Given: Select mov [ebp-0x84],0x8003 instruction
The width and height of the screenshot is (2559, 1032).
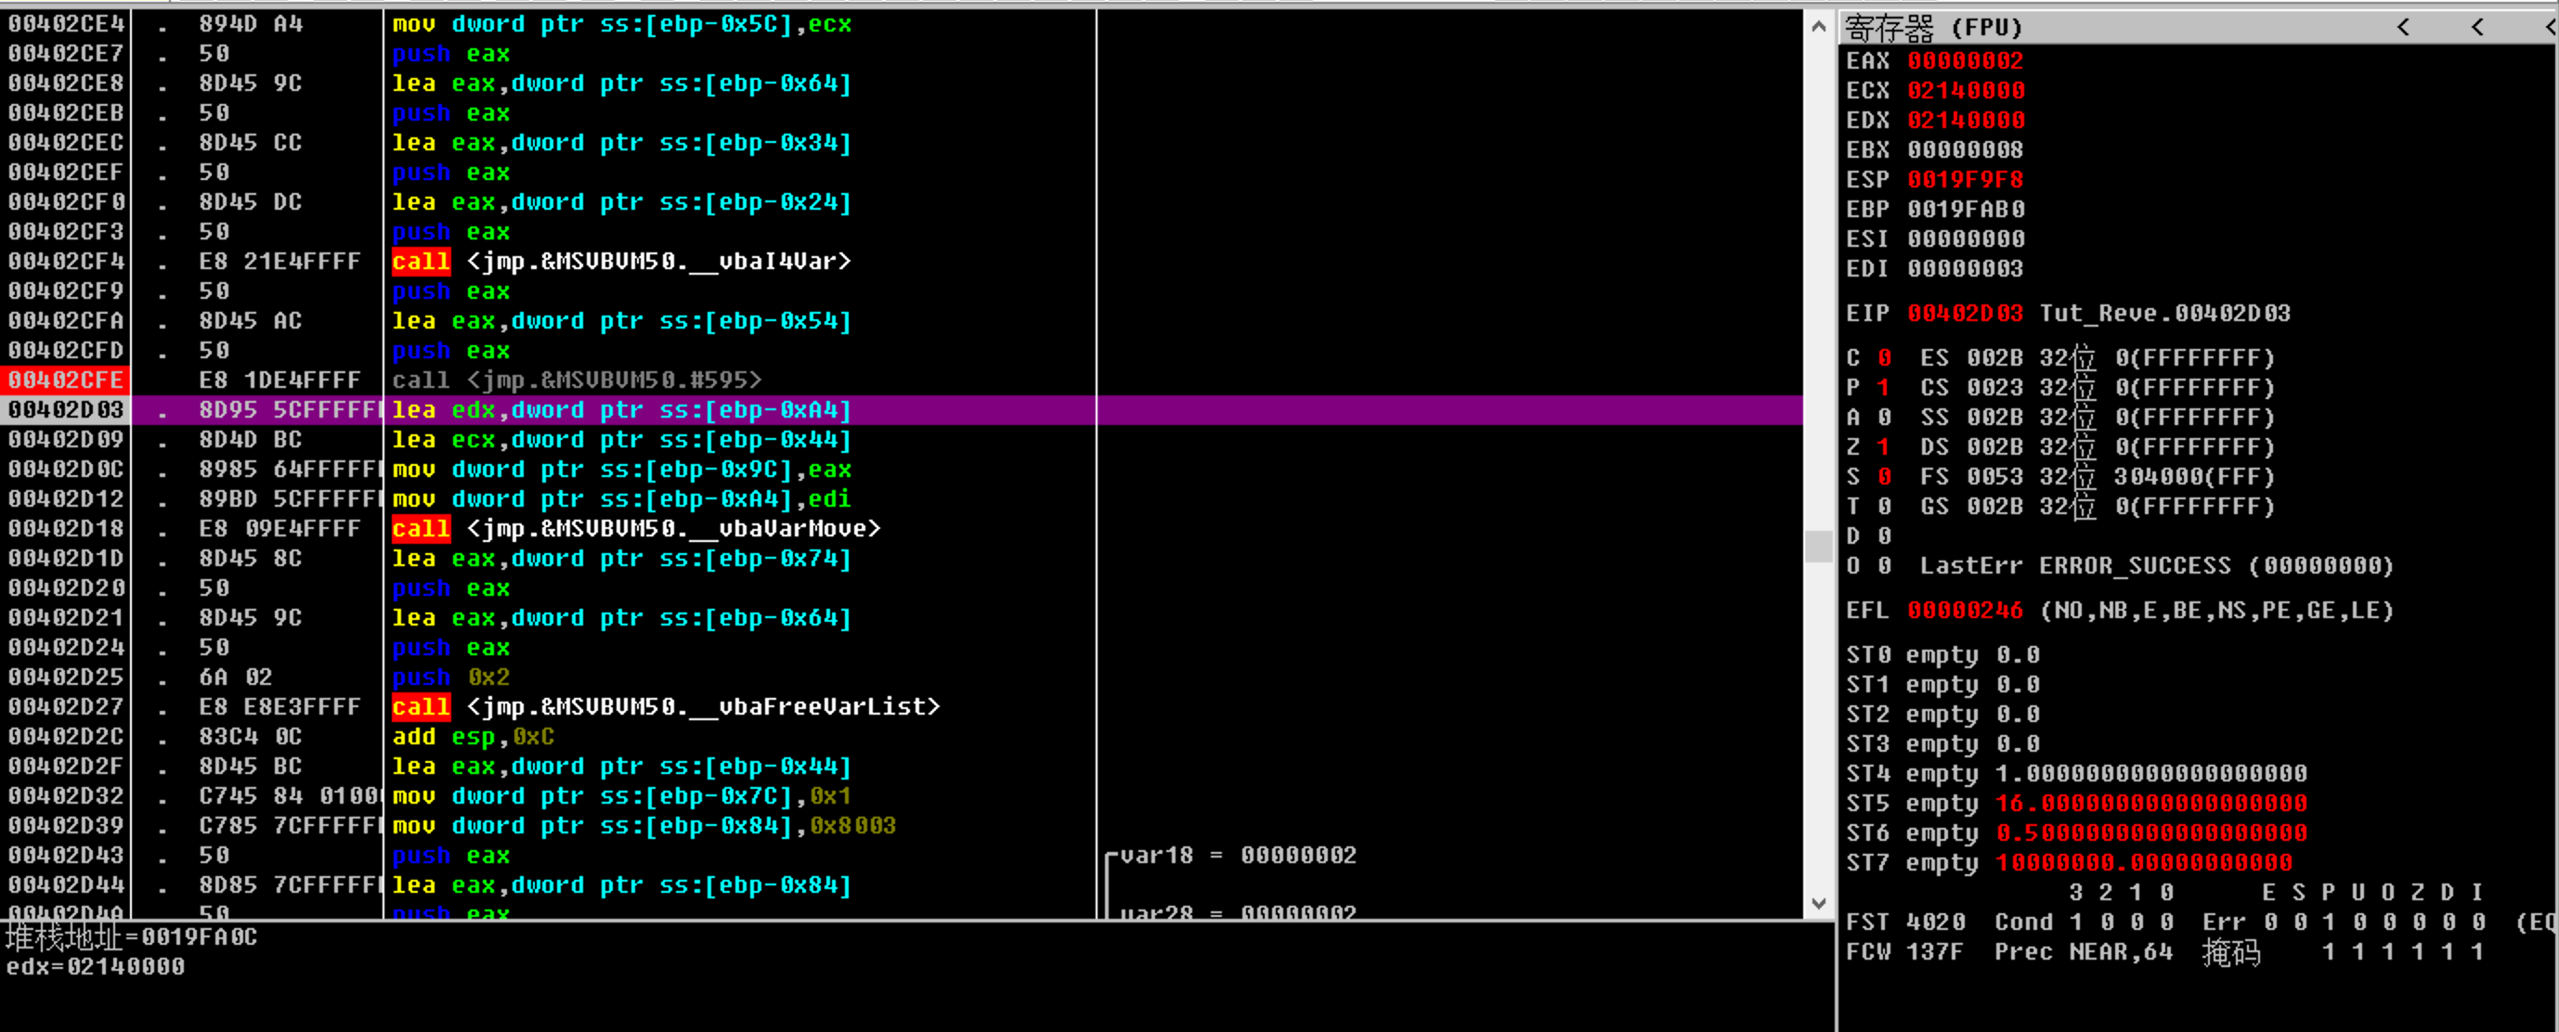Looking at the screenshot, I should tap(643, 825).
